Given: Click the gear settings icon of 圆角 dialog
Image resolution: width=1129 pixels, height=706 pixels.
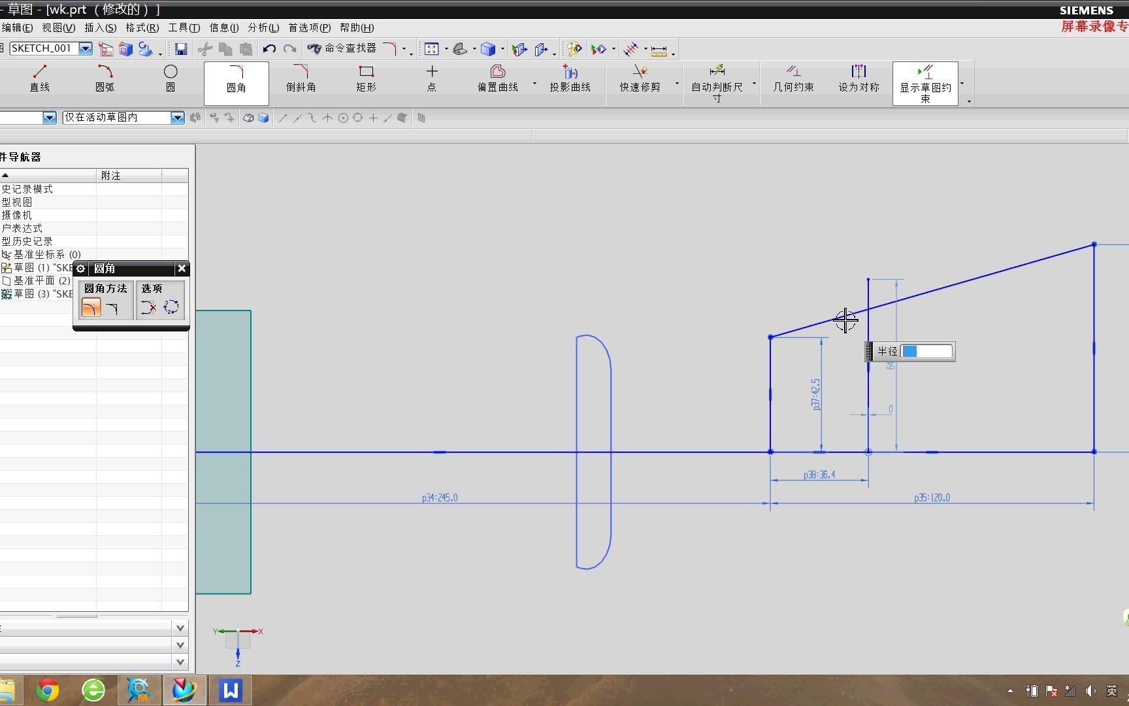Looking at the screenshot, I should point(81,269).
